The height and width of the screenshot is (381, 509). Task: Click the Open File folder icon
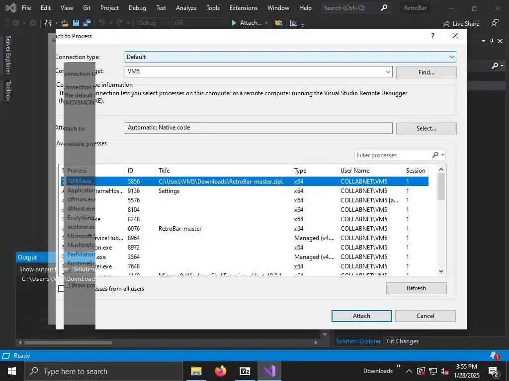coord(65,23)
